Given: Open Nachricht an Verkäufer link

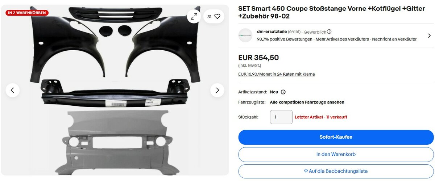Looking at the screenshot, I should (x=394, y=39).
